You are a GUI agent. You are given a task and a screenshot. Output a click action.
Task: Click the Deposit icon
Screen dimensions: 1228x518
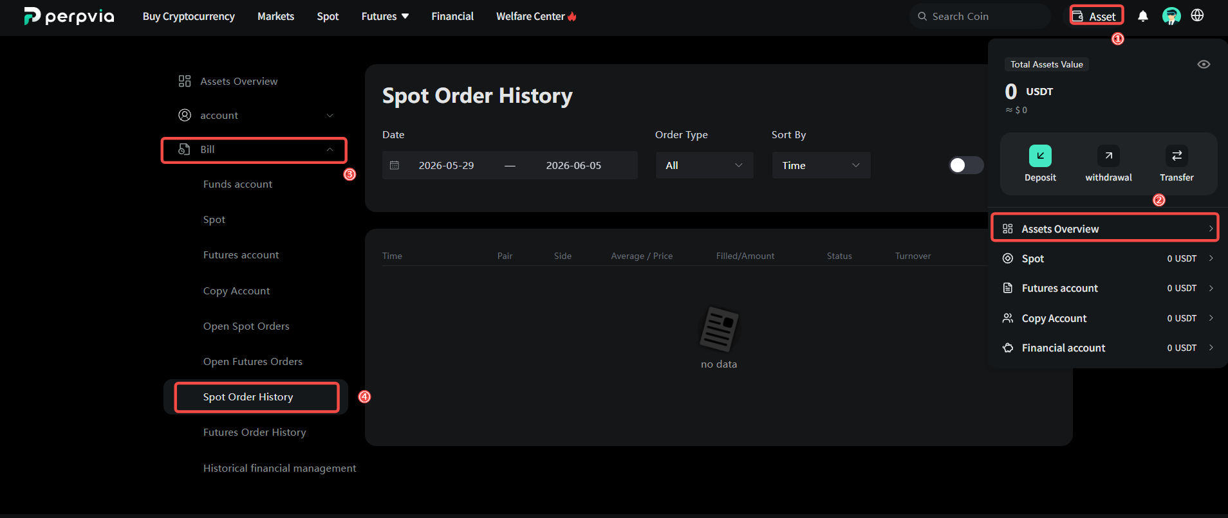1040,156
